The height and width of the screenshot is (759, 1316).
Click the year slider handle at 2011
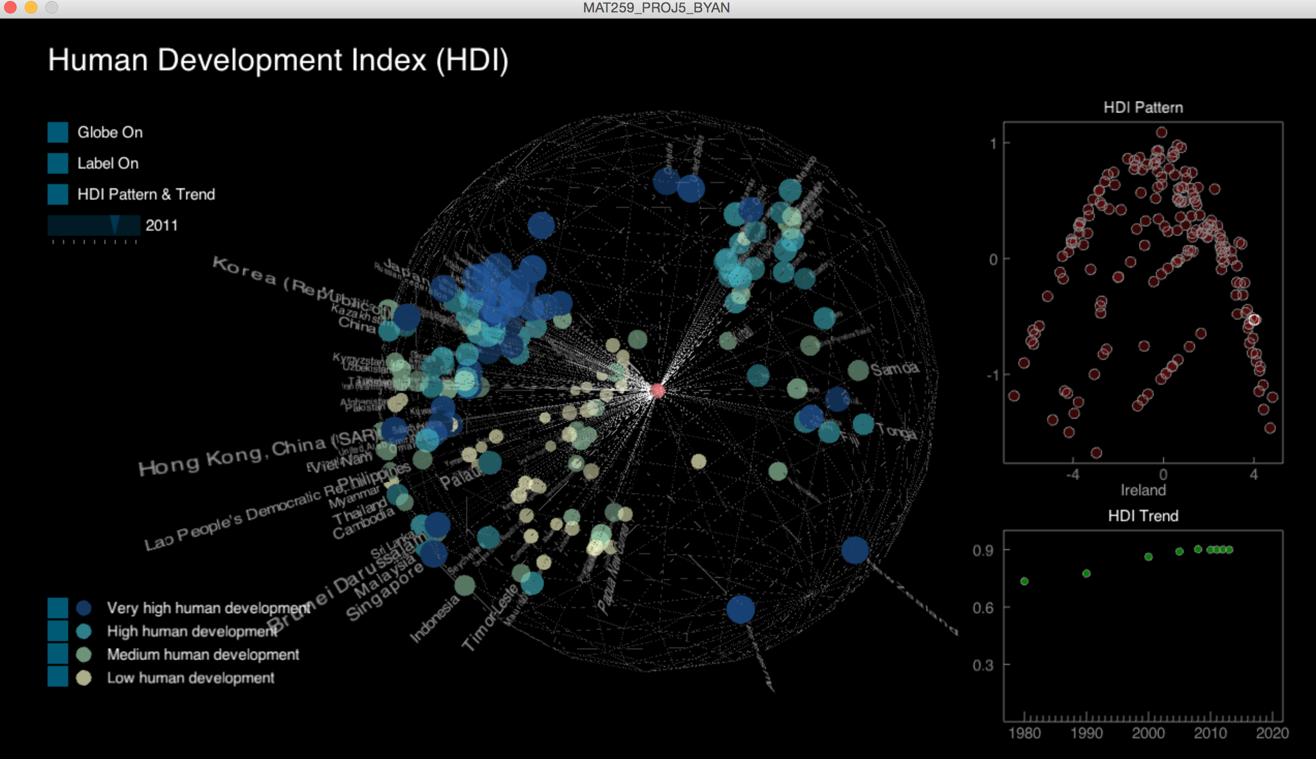115,225
